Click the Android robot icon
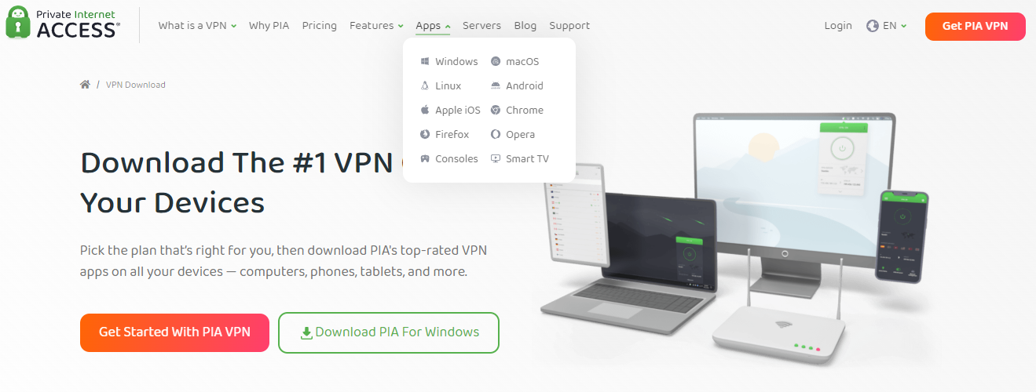Image resolution: width=1036 pixels, height=392 pixels. 496,85
